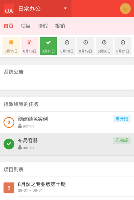
Task: Click the 已完成 status label
Action: (122, 141)
